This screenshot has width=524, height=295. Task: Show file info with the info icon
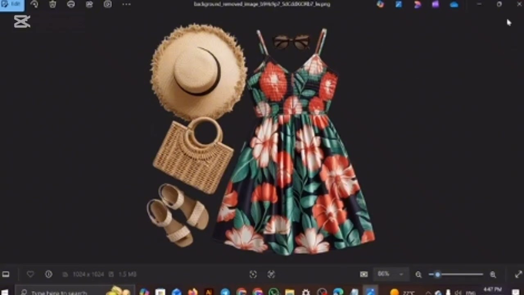pos(49,274)
